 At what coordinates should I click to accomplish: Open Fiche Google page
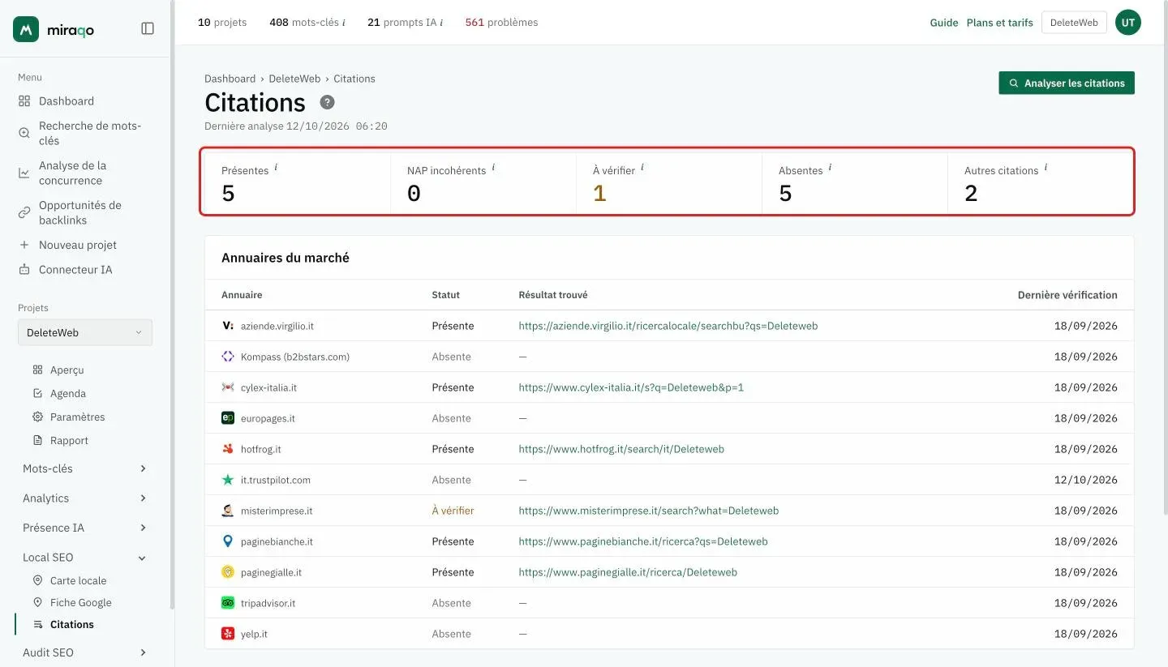pos(80,602)
